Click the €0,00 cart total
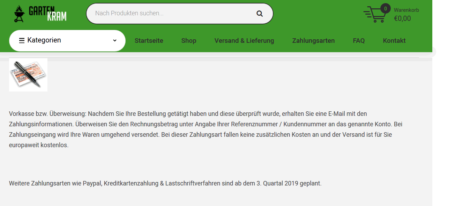 pyautogui.click(x=402, y=19)
